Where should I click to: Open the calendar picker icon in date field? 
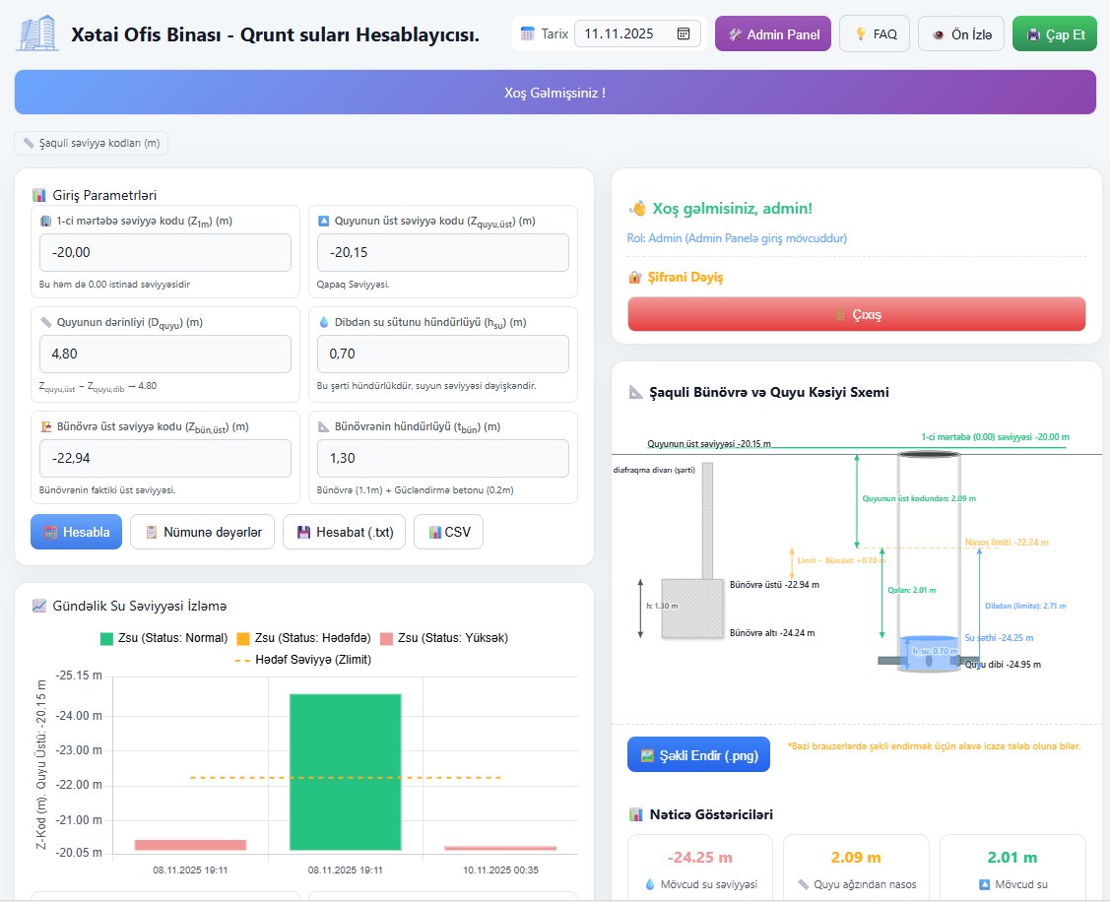point(684,33)
